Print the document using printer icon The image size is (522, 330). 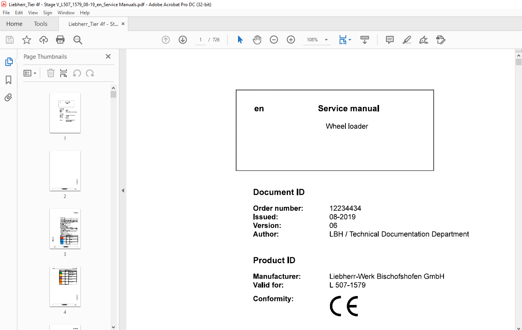click(60, 40)
